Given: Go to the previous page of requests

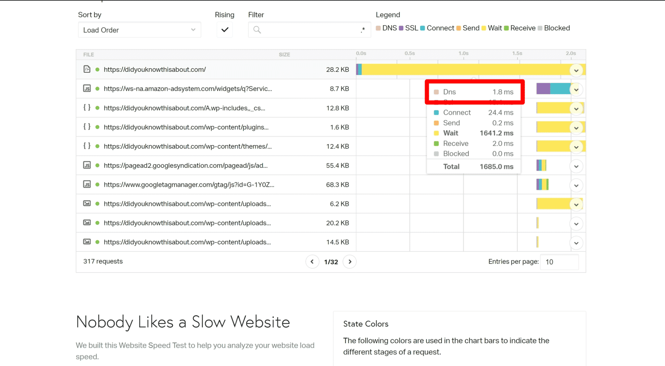Looking at the screenshot, I should pyautogui.click(x=312, y=262).
